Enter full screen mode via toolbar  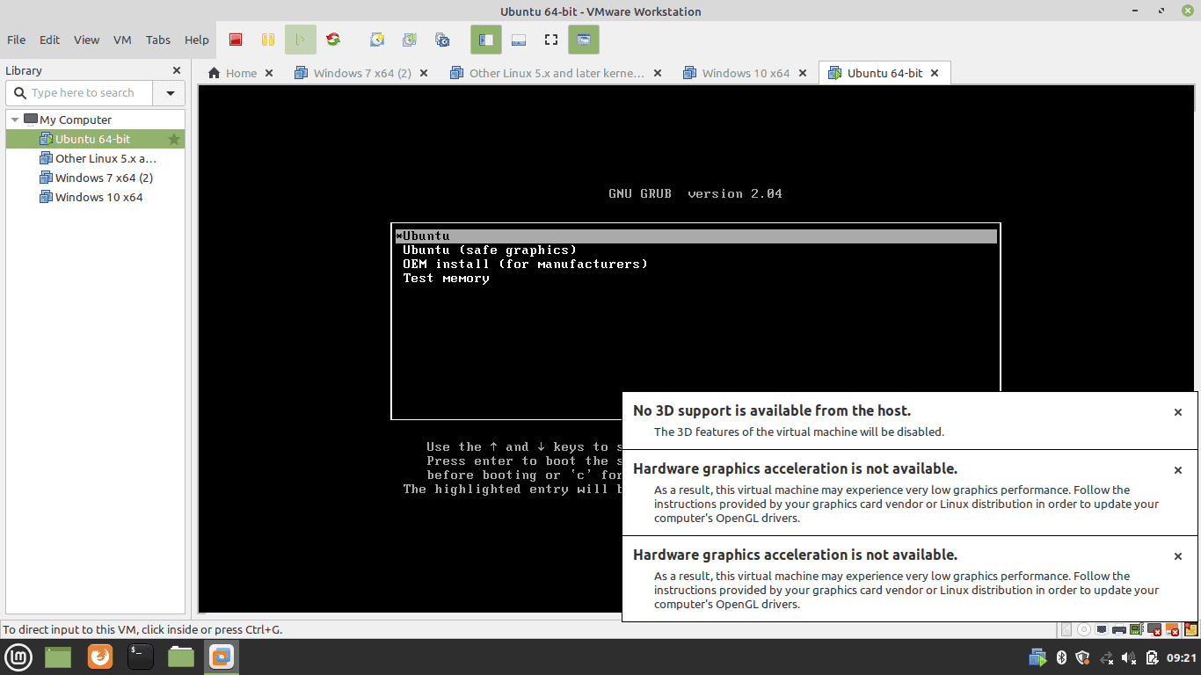tap(551, 40)
